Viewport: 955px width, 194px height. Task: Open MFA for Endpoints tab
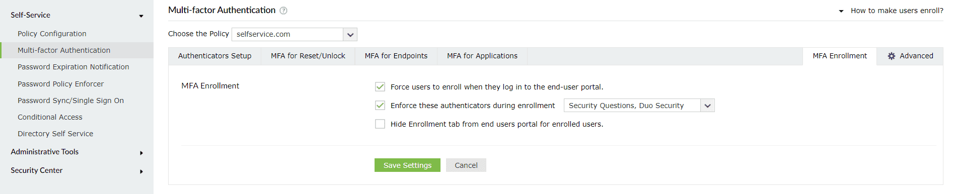396,56
